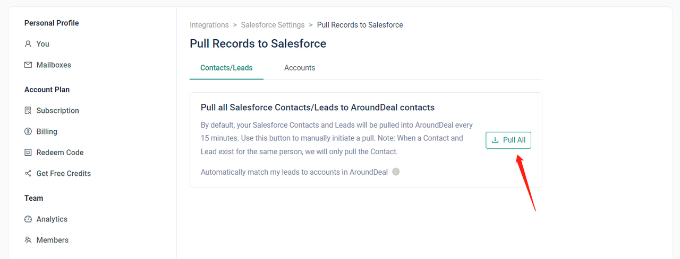This screenshot has width=680, height=259.
Task: Click the download arrow icon in Pull All
Action: 495,140
